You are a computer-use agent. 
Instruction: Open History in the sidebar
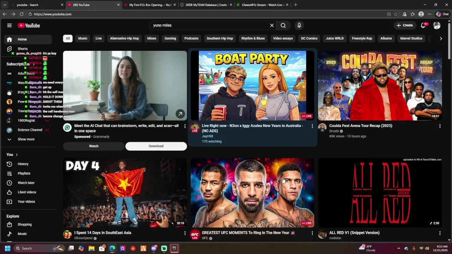tap(28, 164)
